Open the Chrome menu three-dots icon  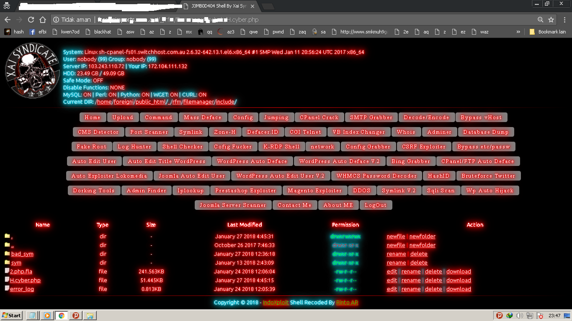[x=564, y=20]
